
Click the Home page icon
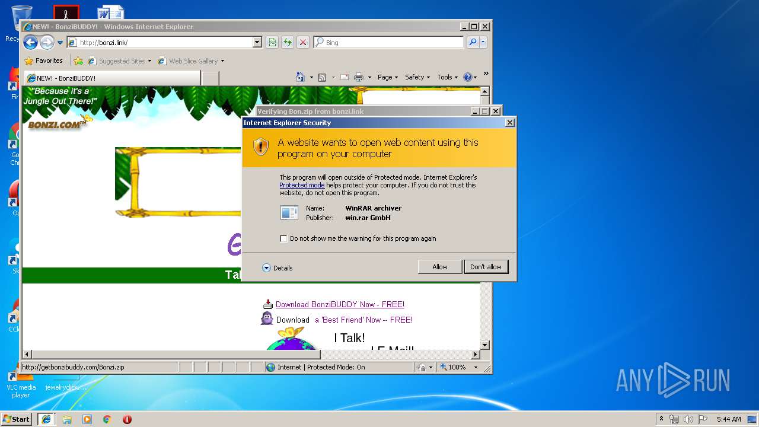pos(301,77)
